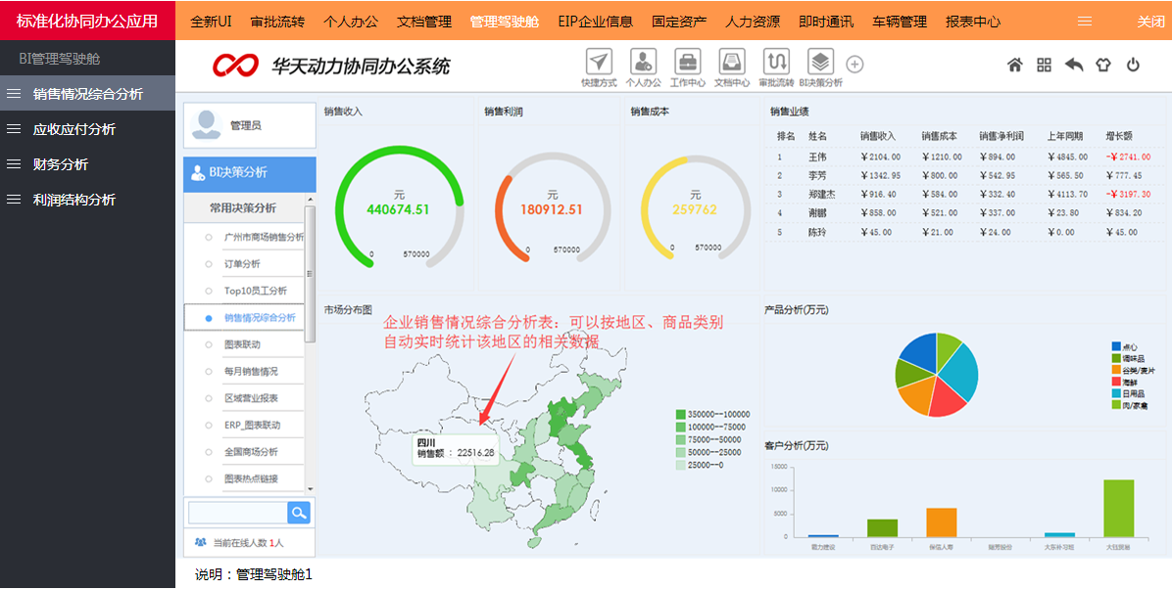1172x590 pixels.
Task: Click the home icon on the right
Action: (1017, 64)
